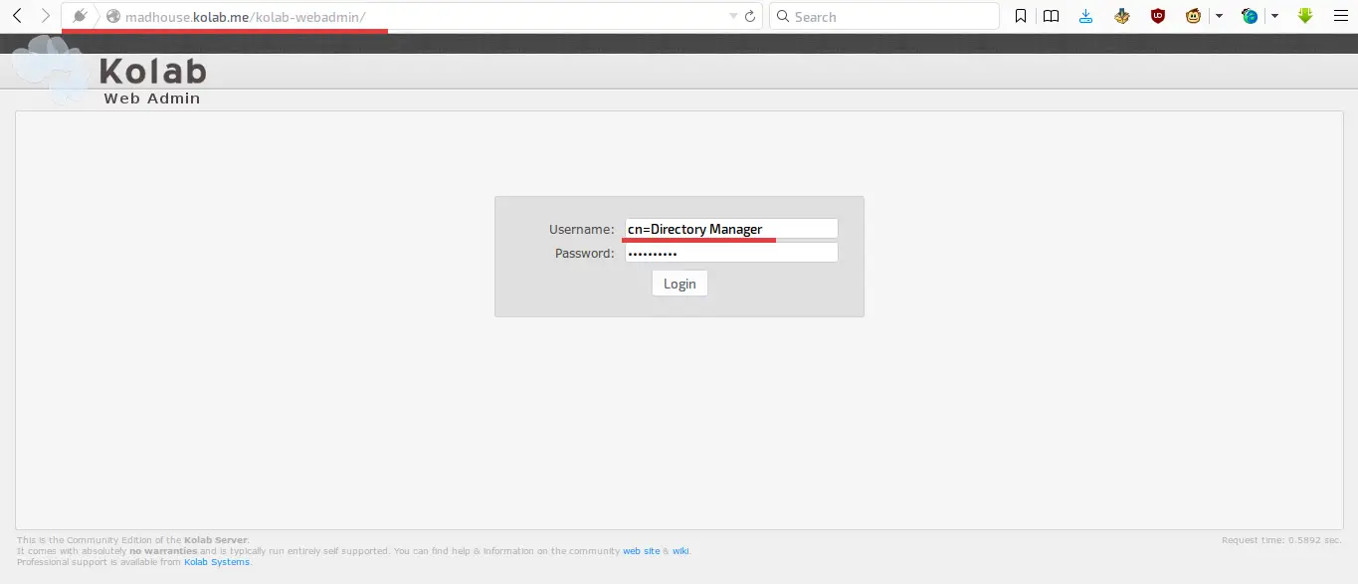Click the globe site identity icon
The width and height of the screenshot is (1358, 584).
click(x=113, y=17)
